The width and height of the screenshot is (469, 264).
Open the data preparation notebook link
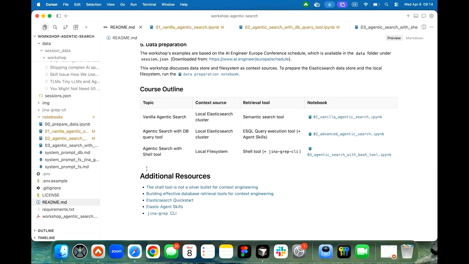click(x=208, y=74)
